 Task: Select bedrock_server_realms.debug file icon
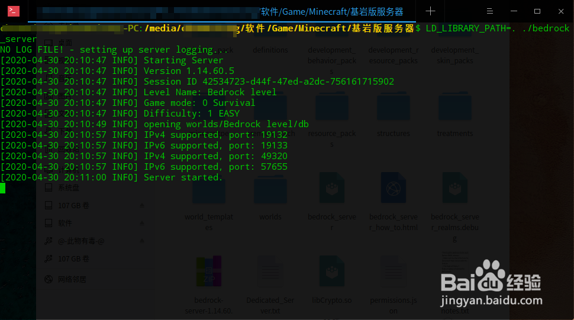pos(454,188)
